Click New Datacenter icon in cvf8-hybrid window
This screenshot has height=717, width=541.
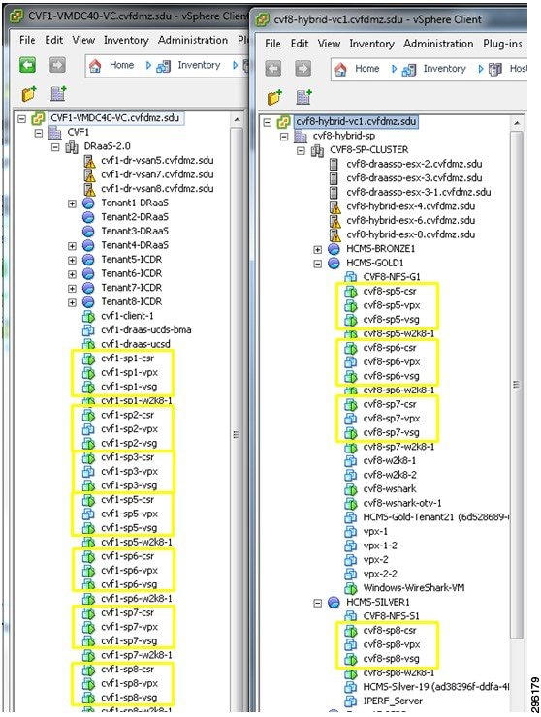pos(303,97)
